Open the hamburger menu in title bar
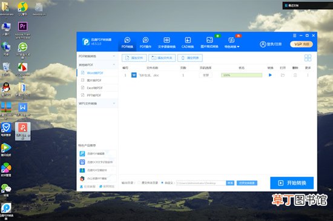The image size is (333, 221). coord(295,36)
